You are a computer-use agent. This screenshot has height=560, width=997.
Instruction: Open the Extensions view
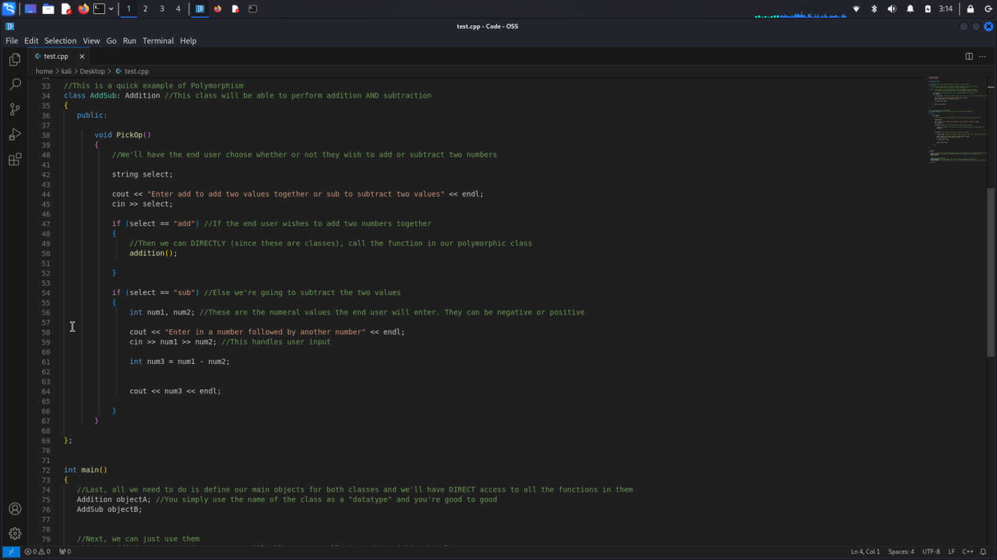point(15,159)
